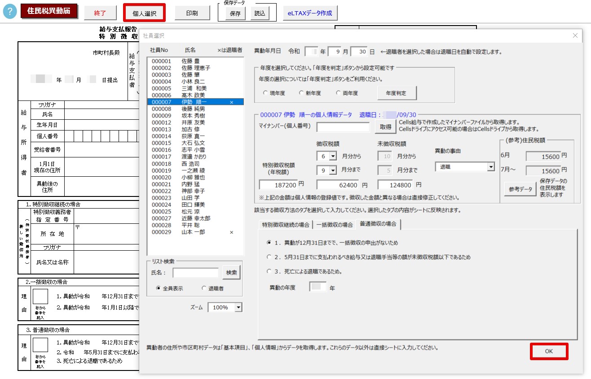The image size is (591, 379).
Task: Select the 新年度 radio button
Action: point(301,93)
